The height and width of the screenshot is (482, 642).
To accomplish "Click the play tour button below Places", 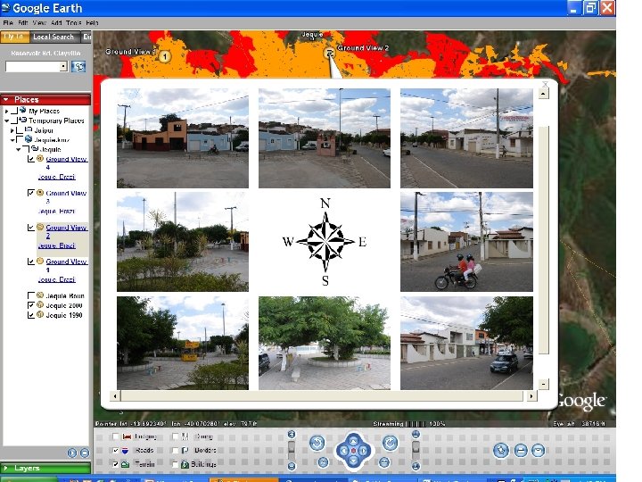I will 72,453.
